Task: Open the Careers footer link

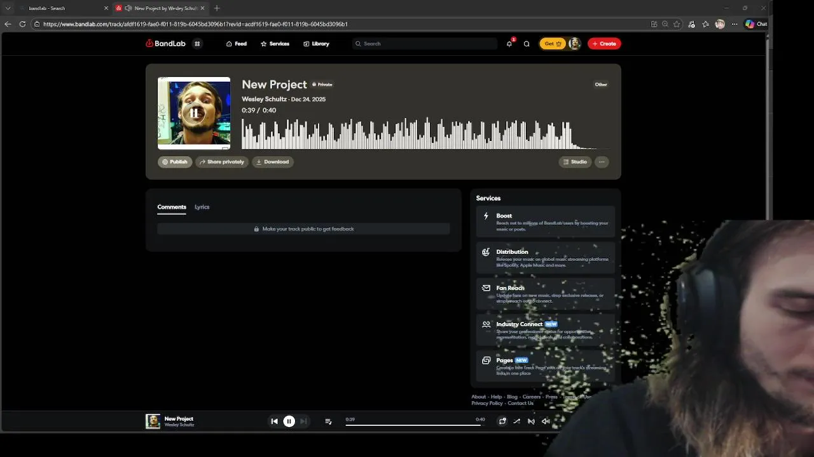Action: (x=532, y=397)
